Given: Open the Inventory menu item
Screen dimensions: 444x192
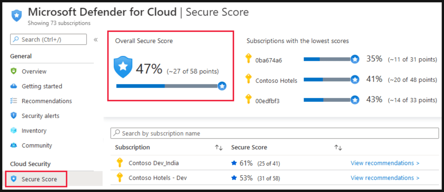Looking at the screenshot, I should (34, 131).
